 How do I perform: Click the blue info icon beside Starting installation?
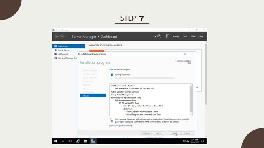pos(112,75)
